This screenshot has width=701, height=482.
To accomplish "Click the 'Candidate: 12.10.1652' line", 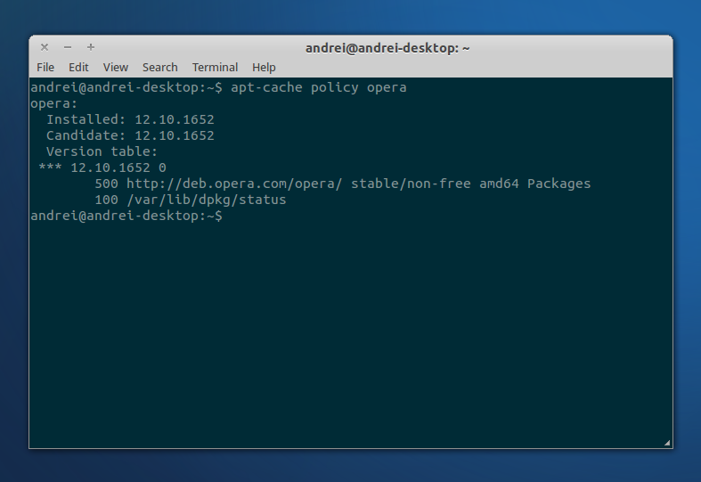I will click(x=130, y=136).
